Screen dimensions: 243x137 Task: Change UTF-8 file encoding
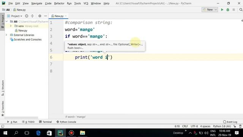point(194,126)
